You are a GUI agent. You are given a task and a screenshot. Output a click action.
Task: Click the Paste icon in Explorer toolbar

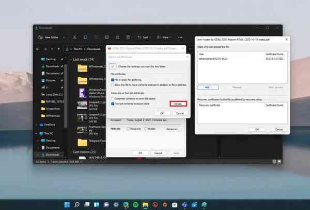click(x=96, y=37)
